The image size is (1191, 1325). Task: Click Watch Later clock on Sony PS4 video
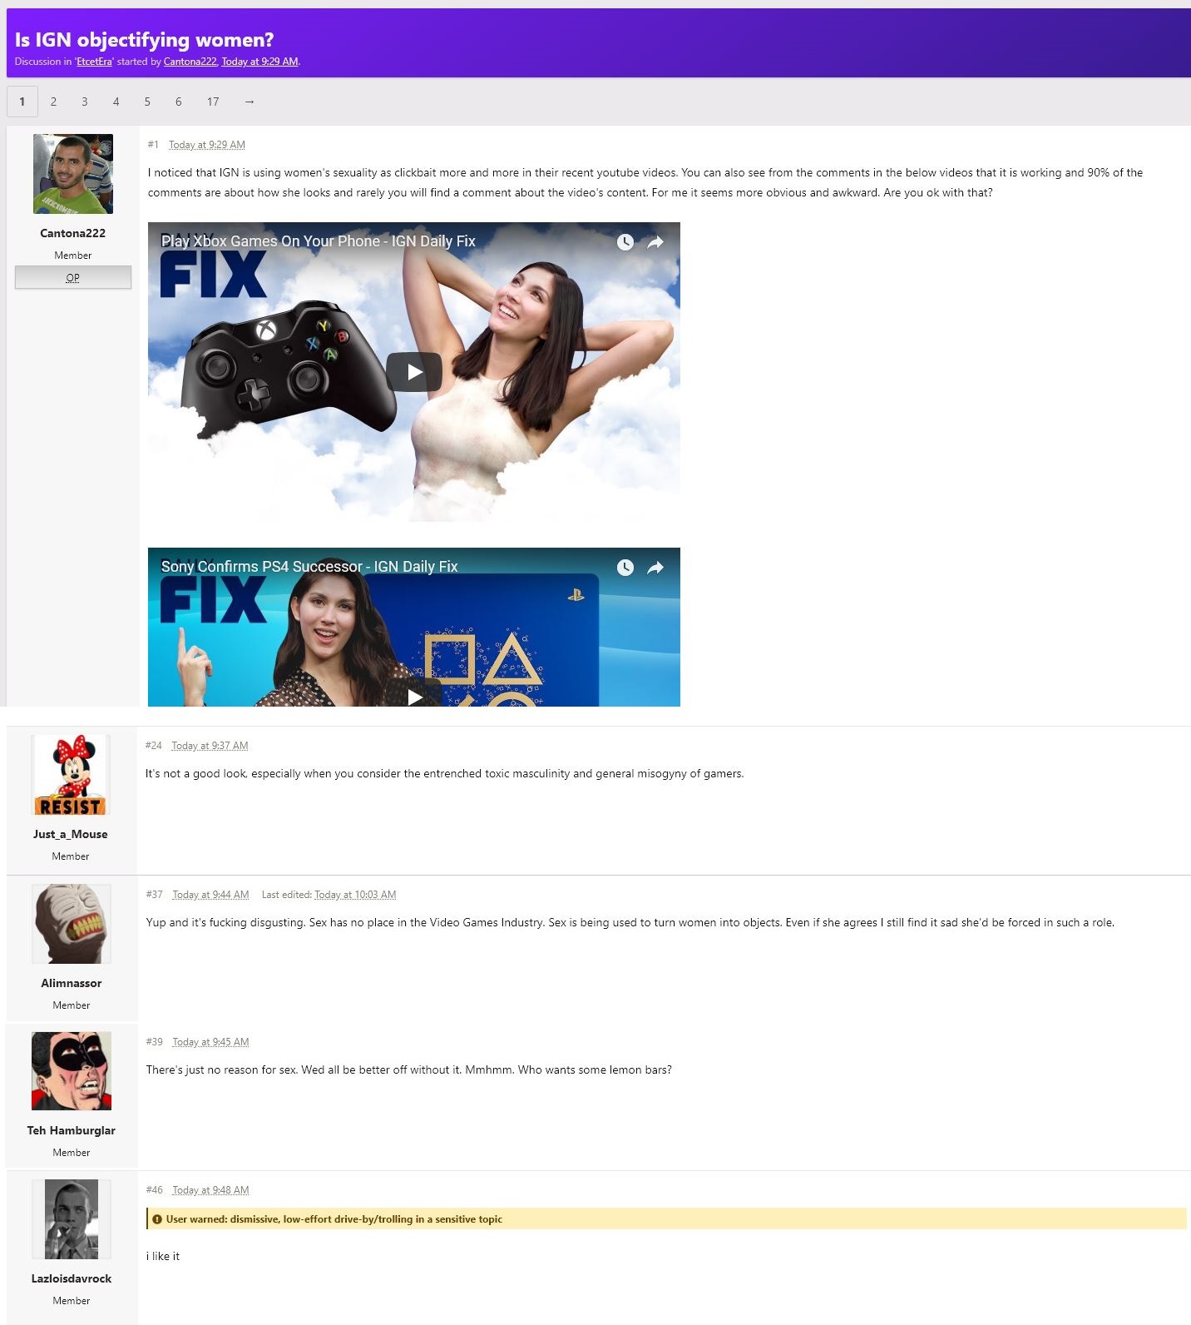click(x=625, y=567)
